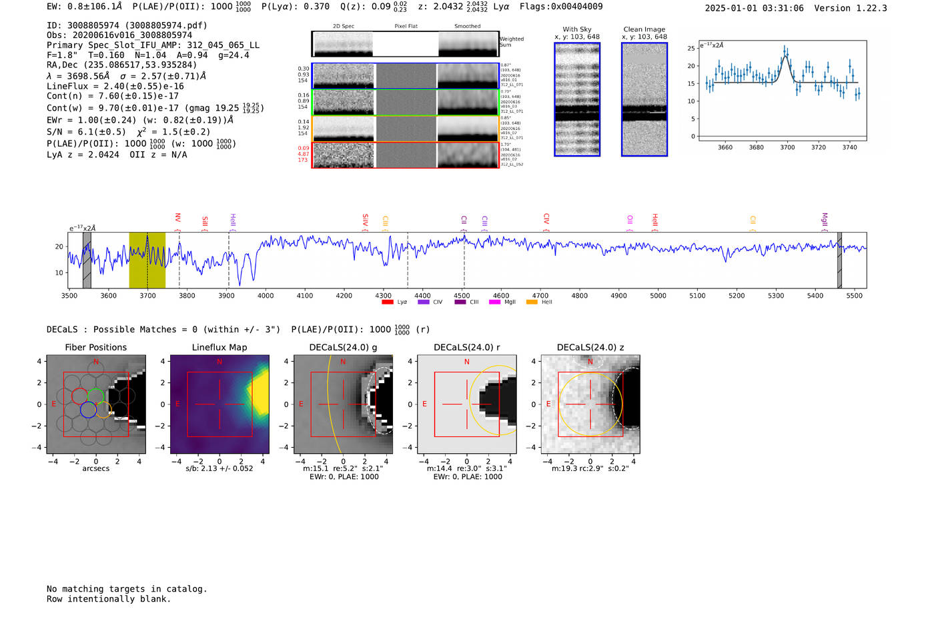Click the red-bordered 2D spectrum row
934x635 pixels.
pos(406,155)
